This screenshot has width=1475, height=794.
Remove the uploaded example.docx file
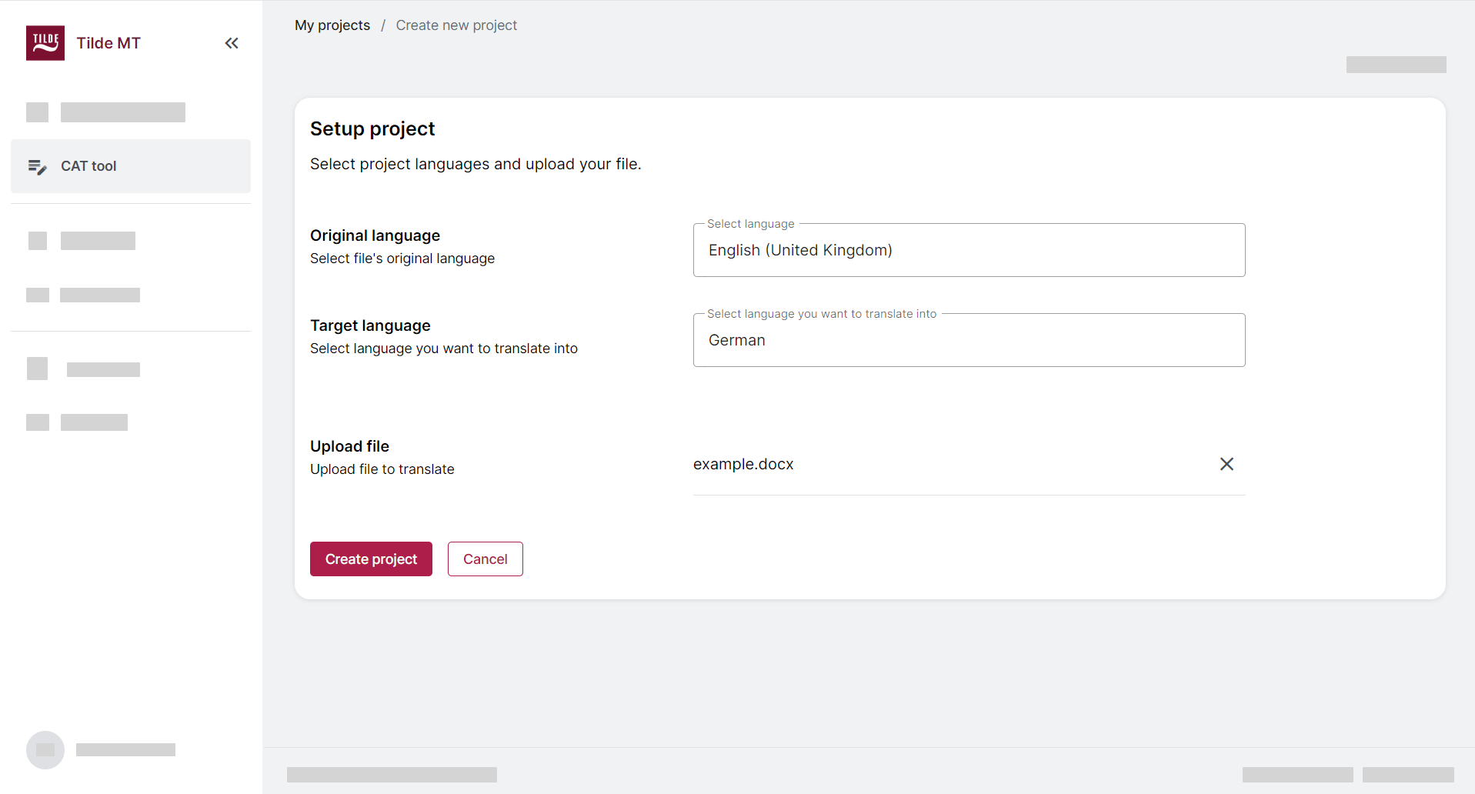[x=1226, y=464]
